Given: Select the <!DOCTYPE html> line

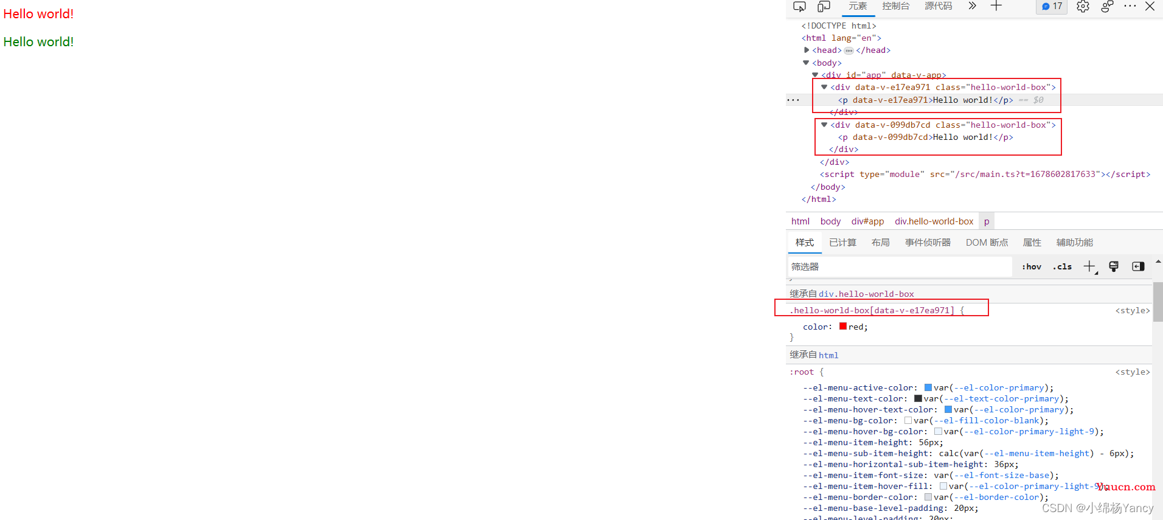Looking at the screenshot, I should 838,26.
